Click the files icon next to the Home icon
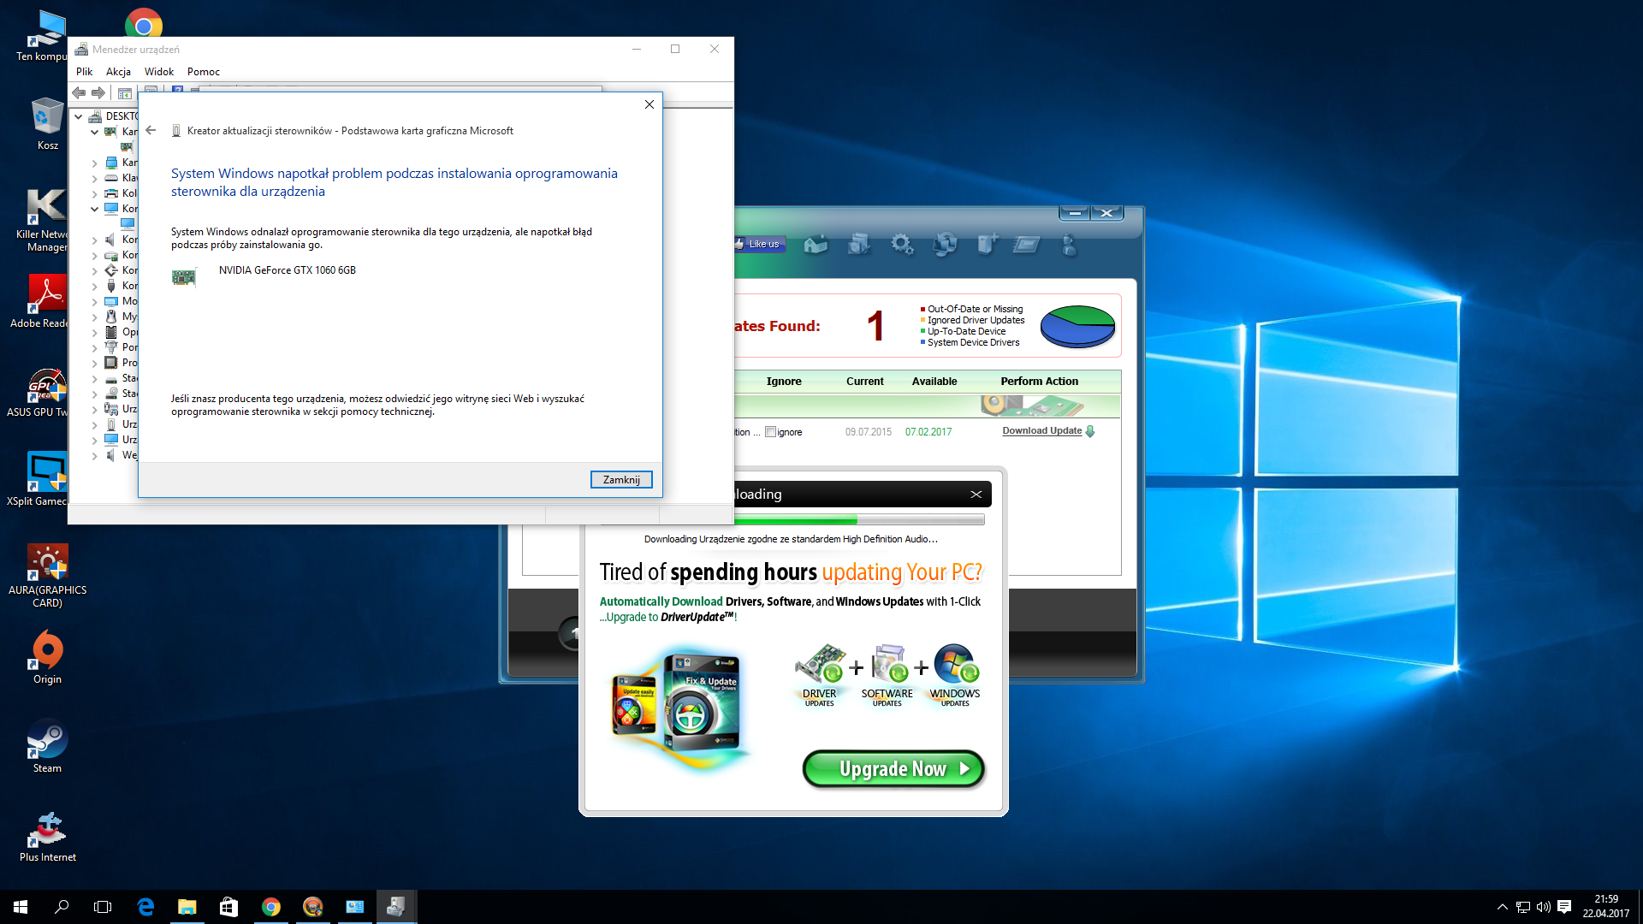Viewport: 1643px width, 924px height. pyautogui.click(x=859, y=245)
